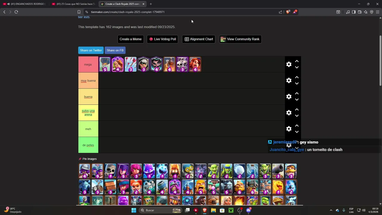Open the Alignment Chart
Viewport: 382px width, 215px height.
click(x=199, y=39)
